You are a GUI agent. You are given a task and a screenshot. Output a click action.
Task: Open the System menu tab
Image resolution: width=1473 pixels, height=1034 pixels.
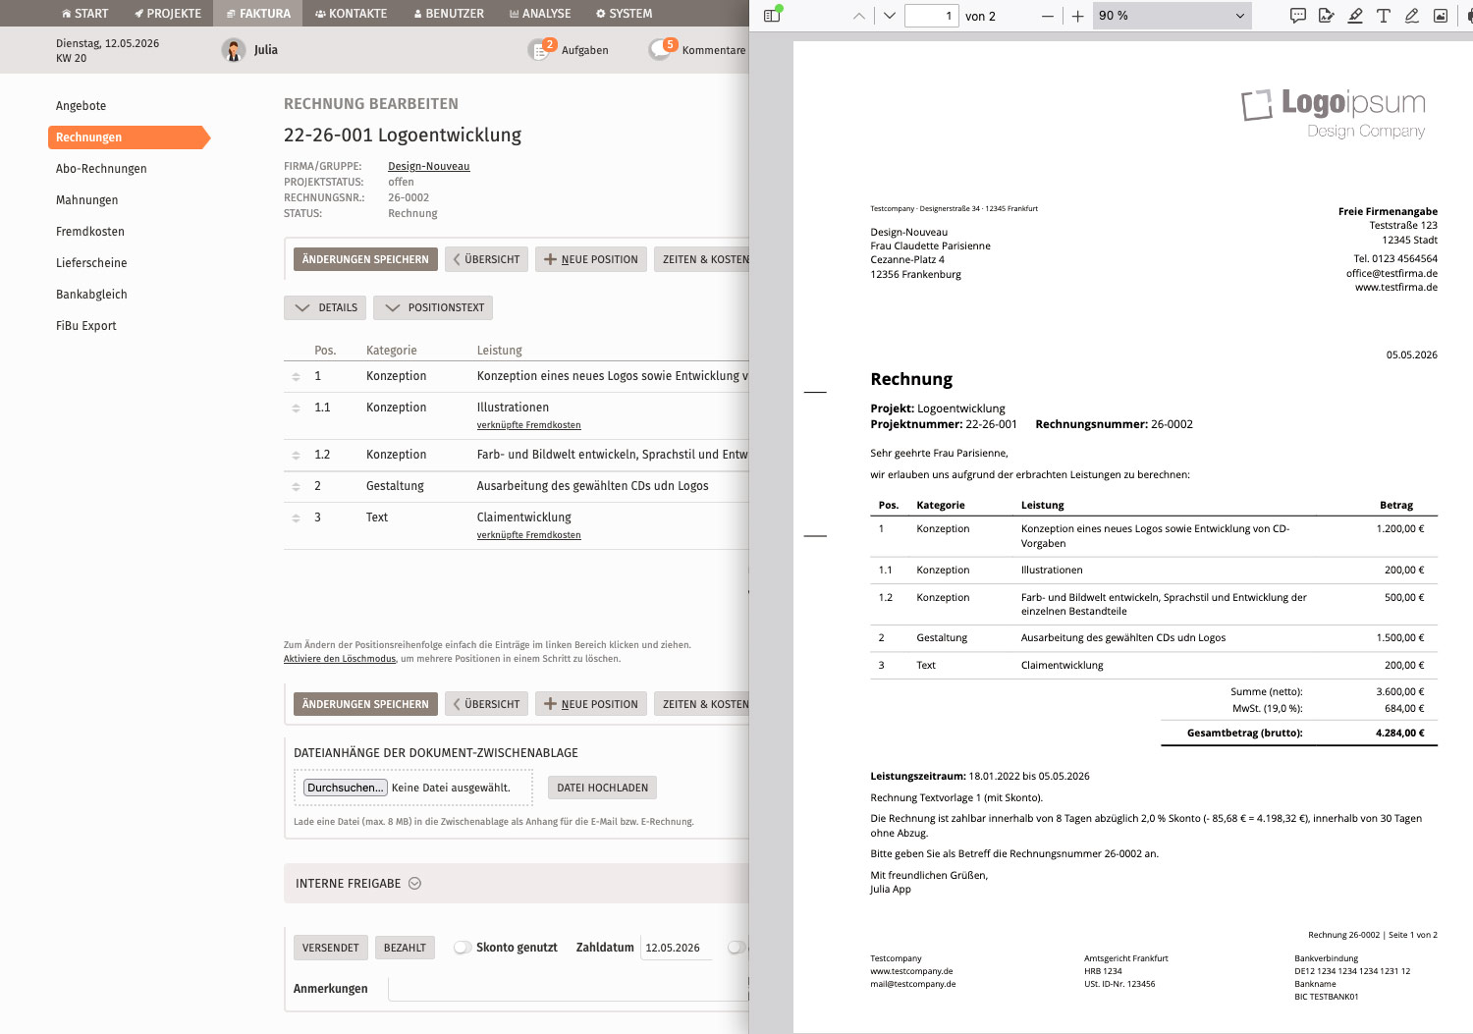tap(624, 14)
